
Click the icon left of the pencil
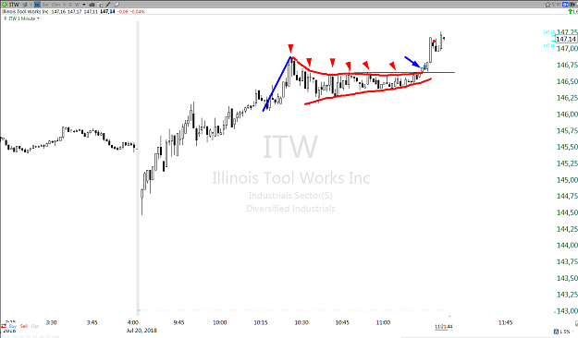tap(100, 5)
